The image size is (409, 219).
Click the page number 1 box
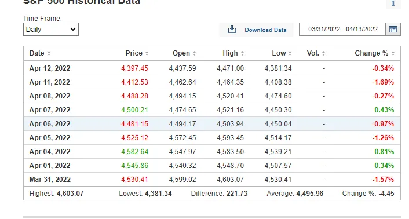(393, 3)
